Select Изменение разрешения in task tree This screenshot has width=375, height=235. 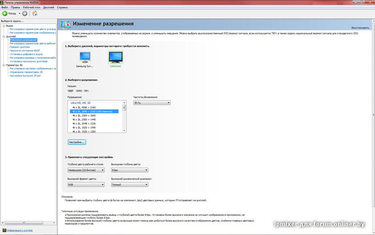(23, 40)
